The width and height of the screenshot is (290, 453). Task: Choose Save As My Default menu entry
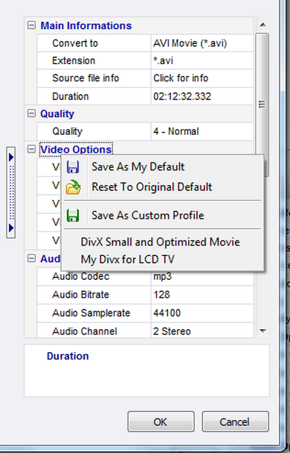point(138,167)
